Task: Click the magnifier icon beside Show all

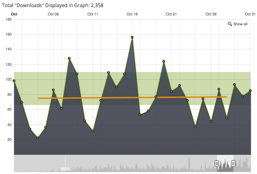Action: pyautogui.click(x=230, y=24)
